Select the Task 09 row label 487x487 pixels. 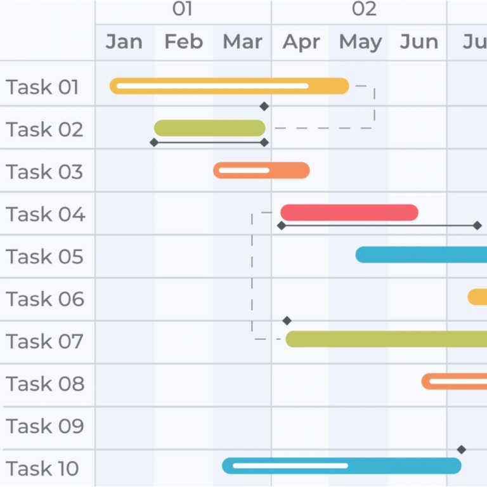45,426
